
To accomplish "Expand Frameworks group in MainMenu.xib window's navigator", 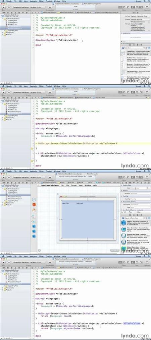I will tap(3, 203).
